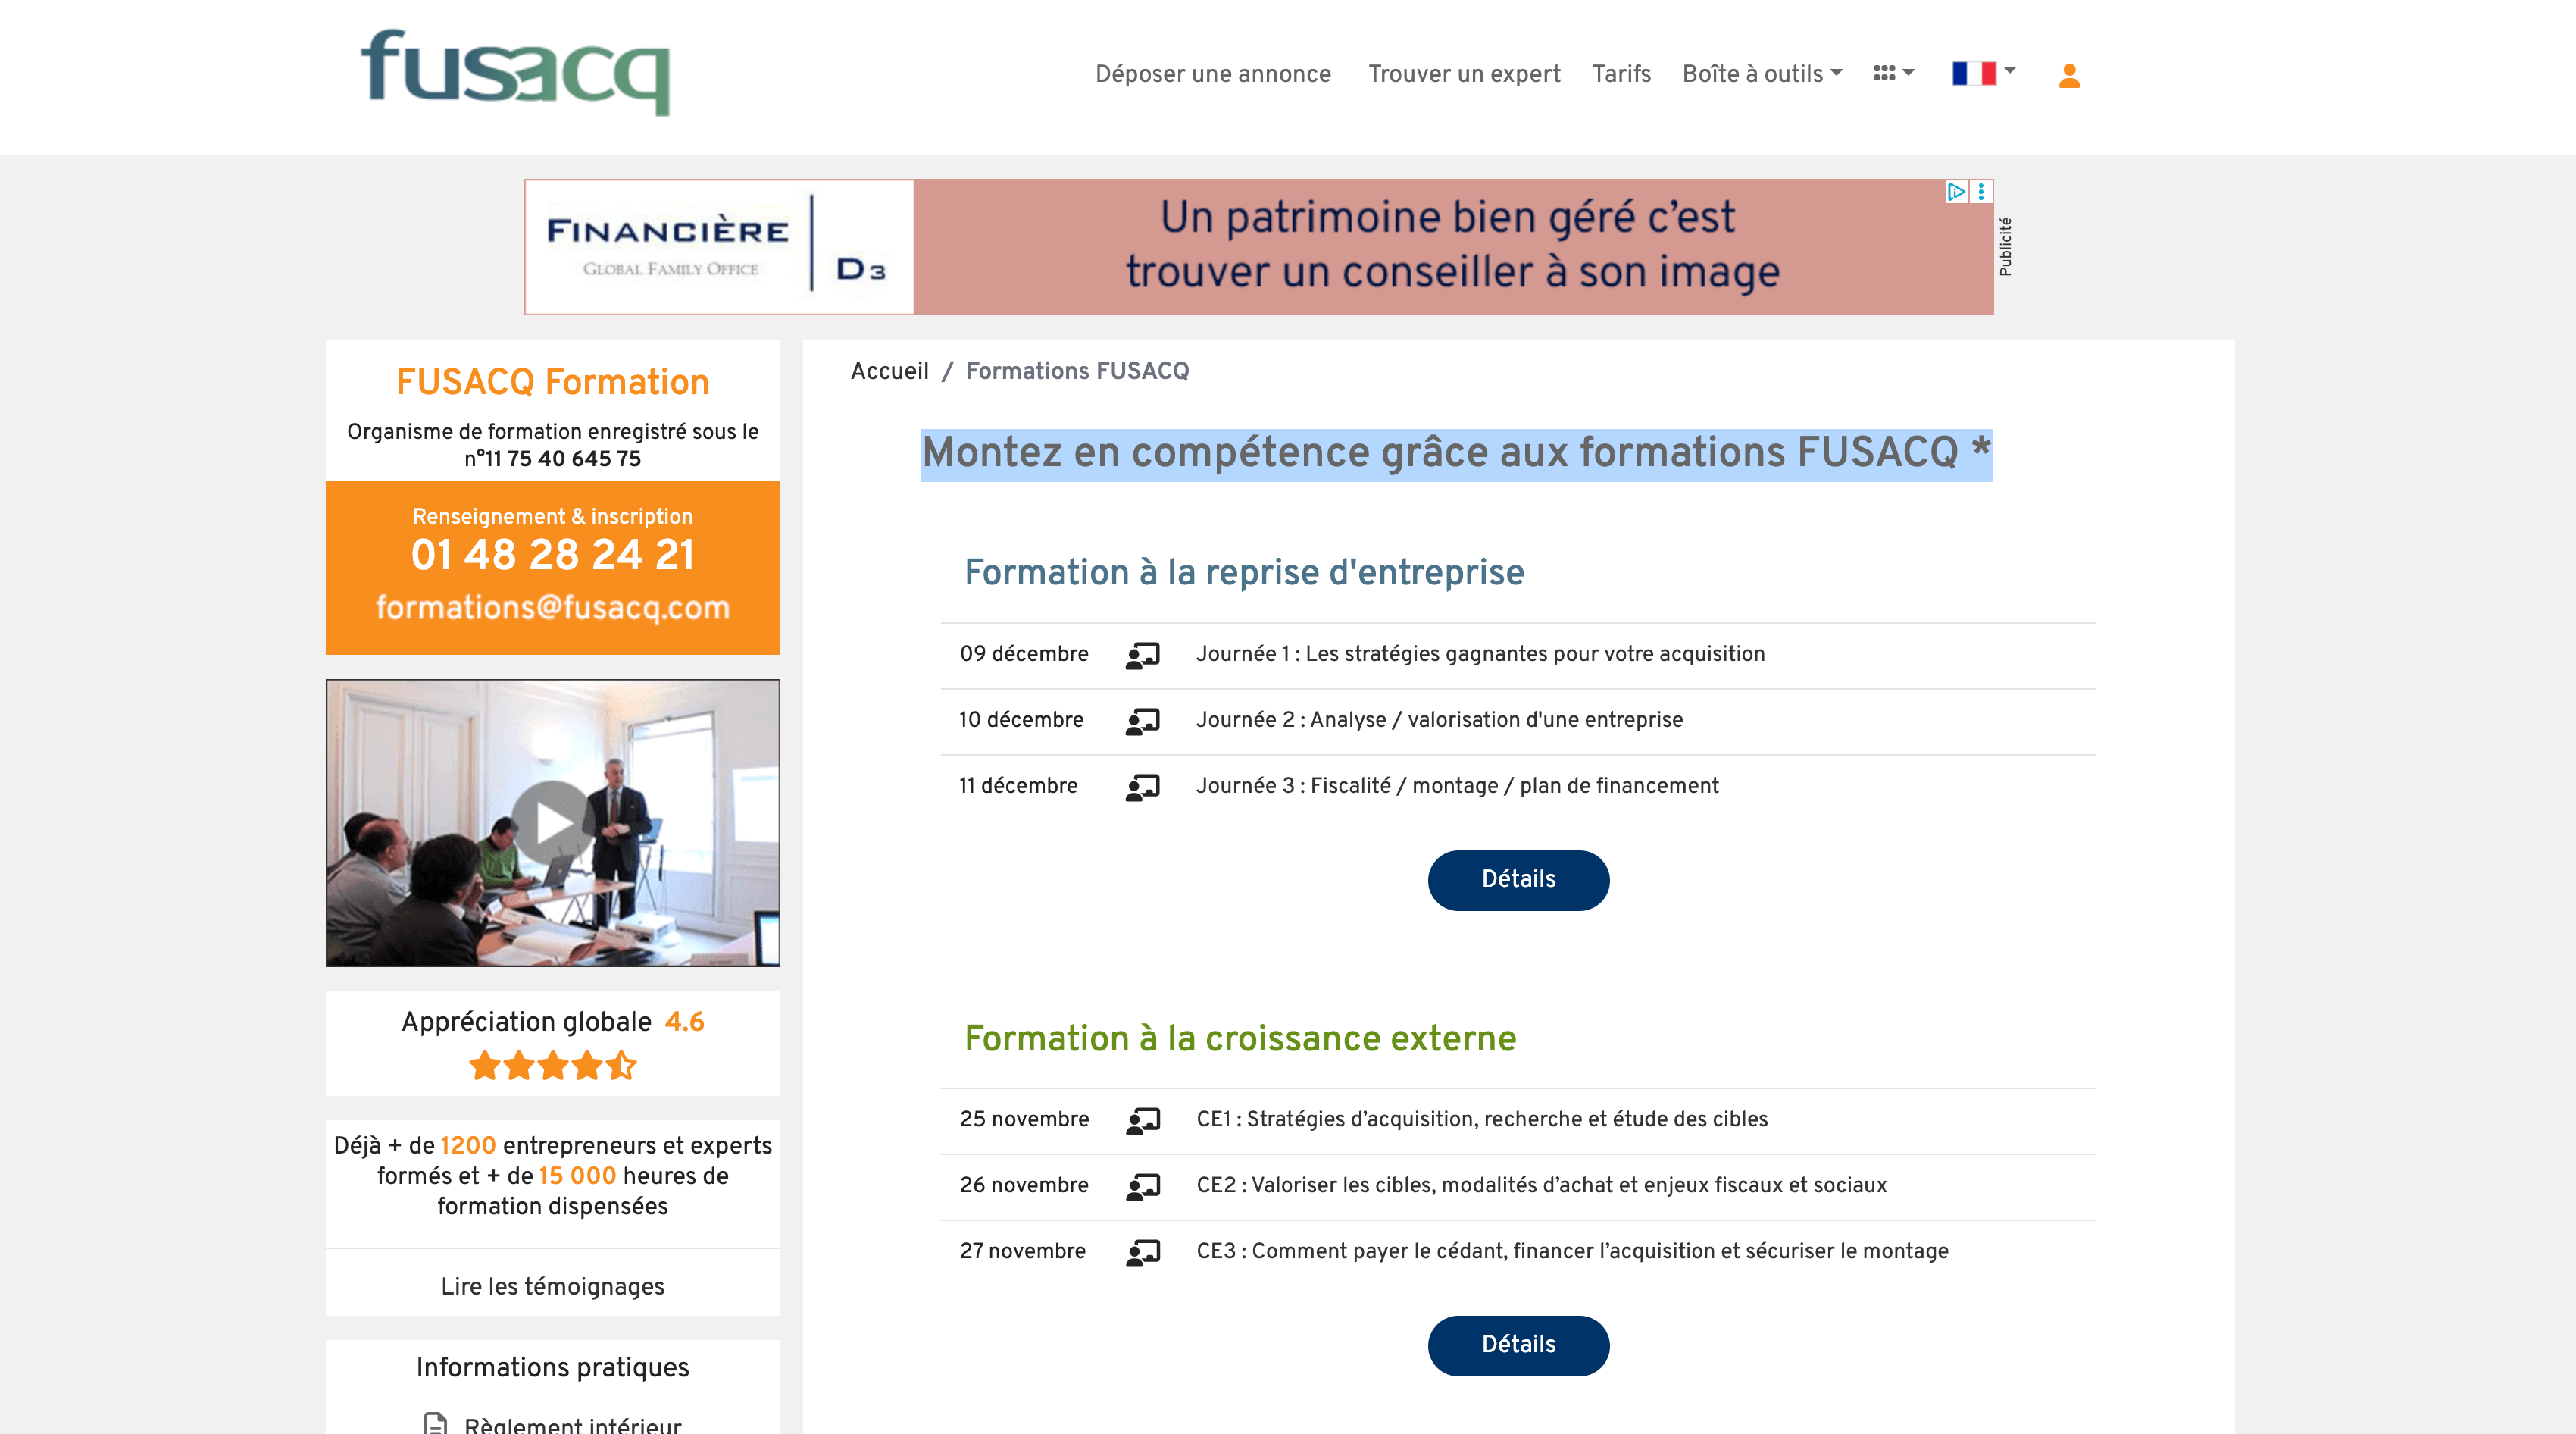Click the training icon beside 11 décembre

pos(1142,787)
